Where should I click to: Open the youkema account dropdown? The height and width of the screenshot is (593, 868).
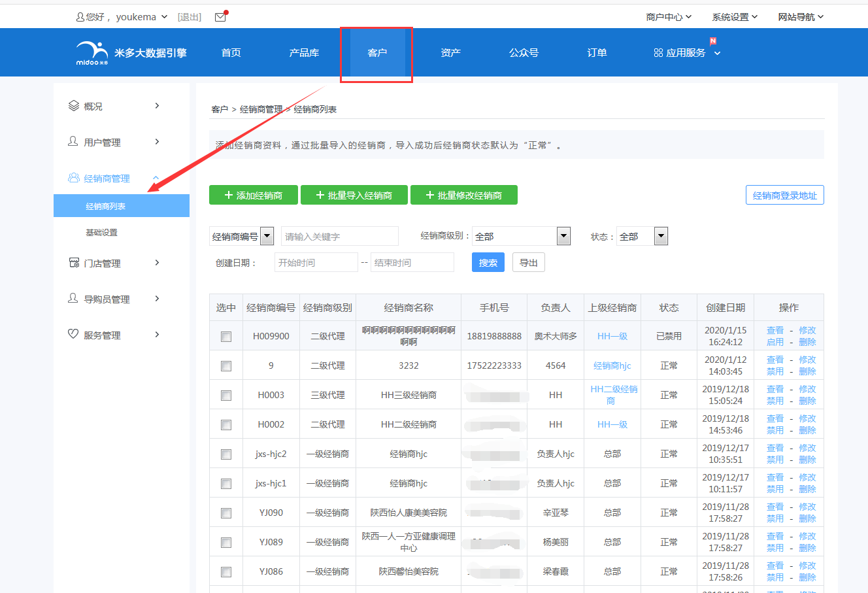coord(142,17)
